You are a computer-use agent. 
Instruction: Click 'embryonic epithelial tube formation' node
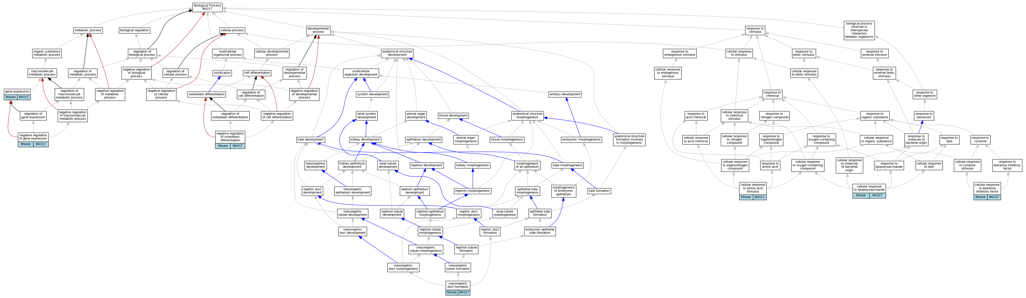pos(540,231)
